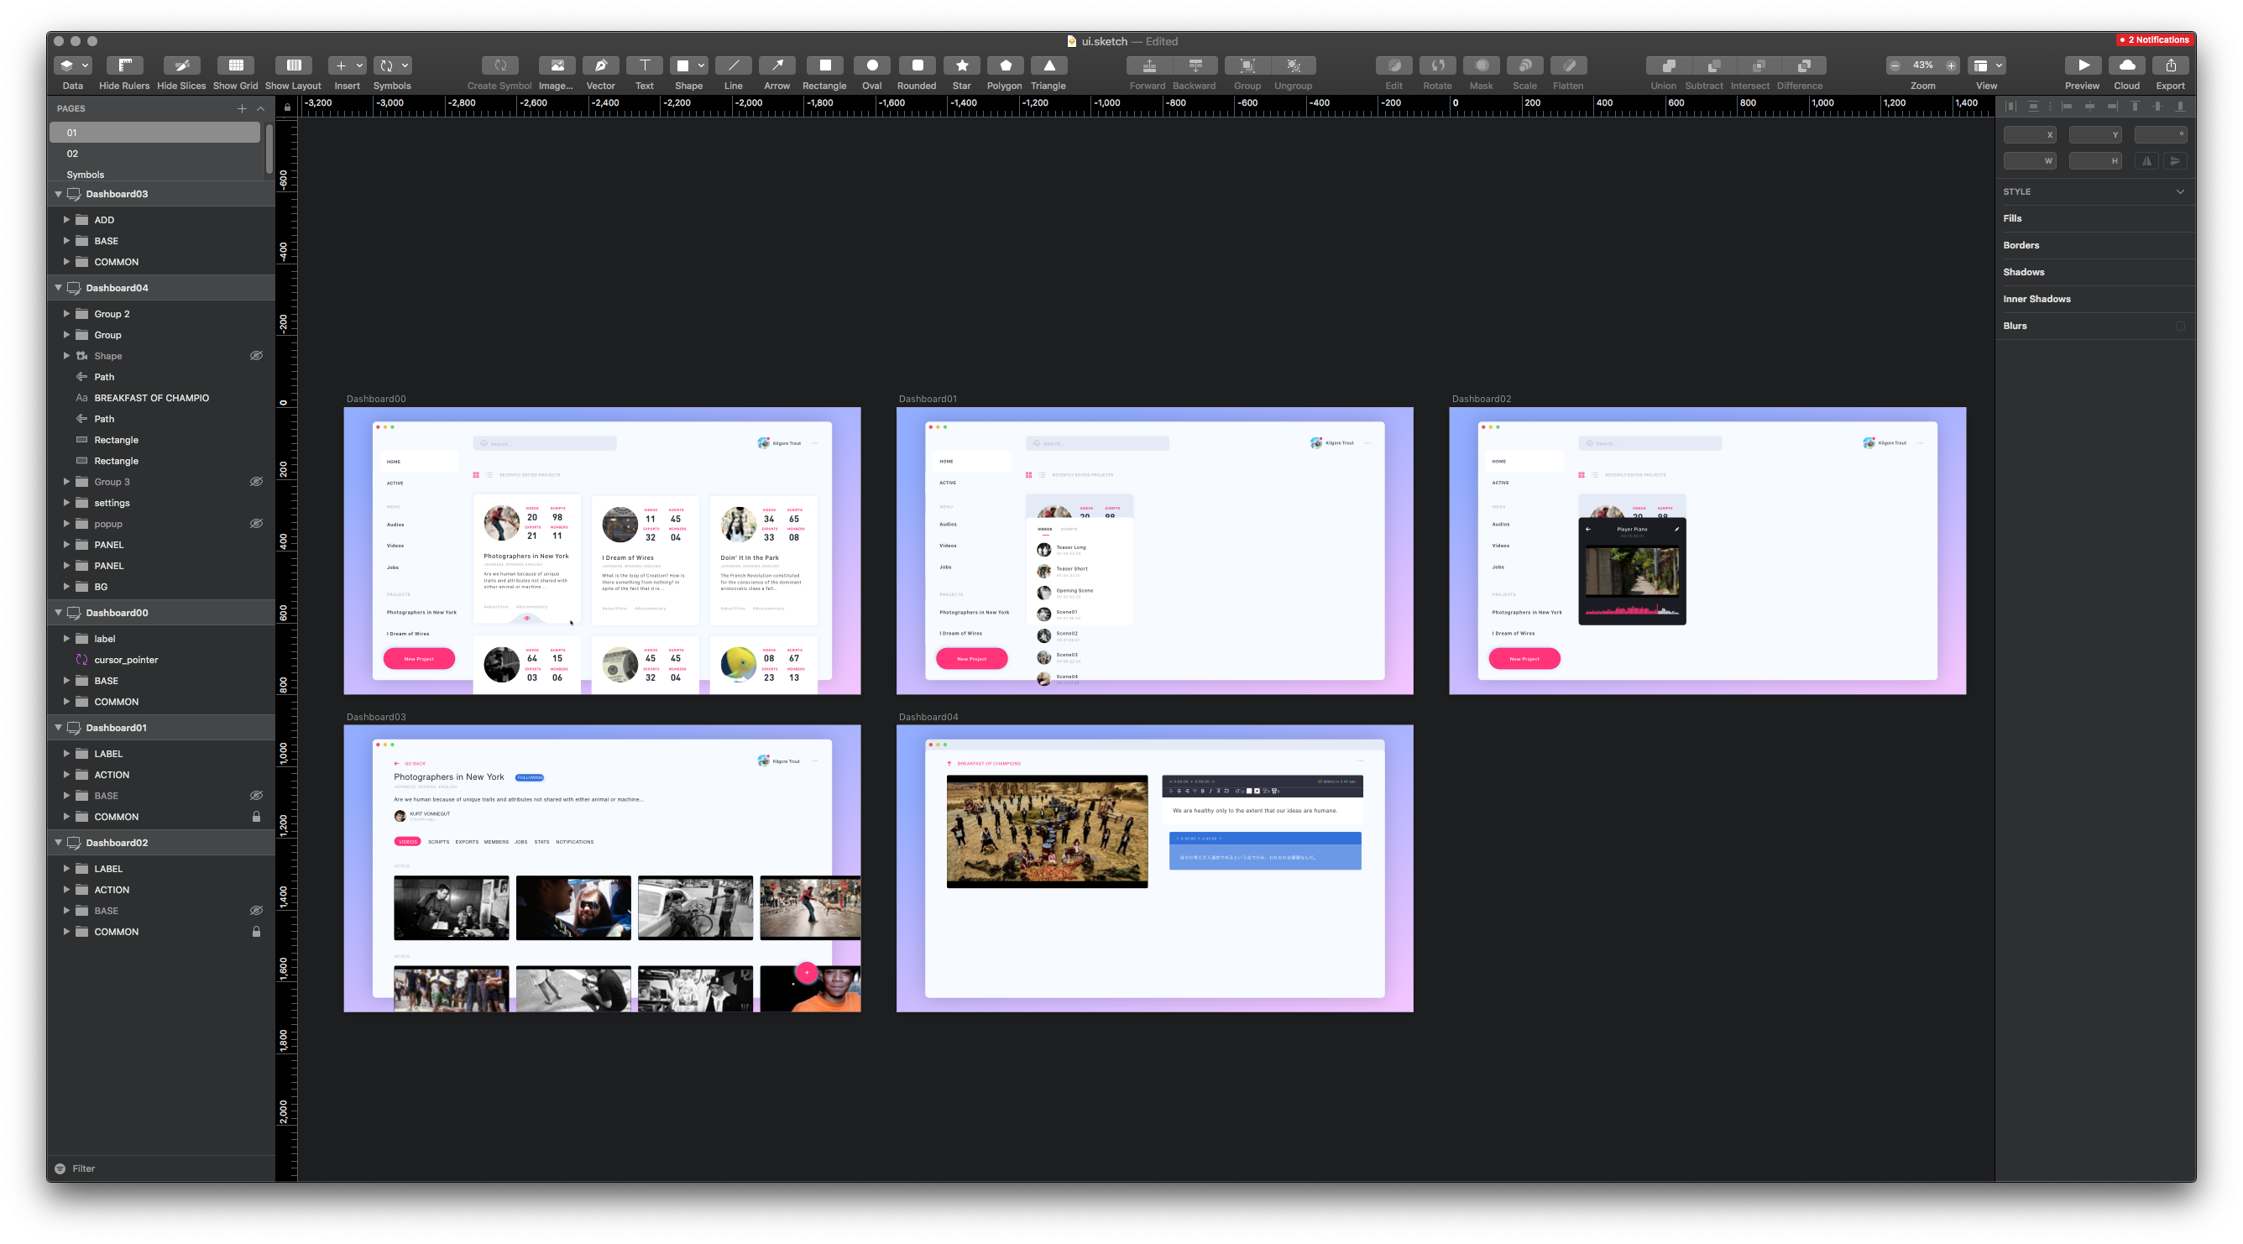Click the Subtract boolean icon
This screenshot has height=1244, width=2243.
click(x=1712, y=65)
